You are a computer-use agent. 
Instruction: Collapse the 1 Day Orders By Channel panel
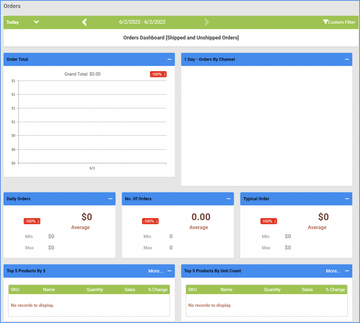click(347, 59)
